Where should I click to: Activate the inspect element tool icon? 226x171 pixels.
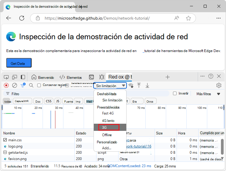[x=6, y=77]
